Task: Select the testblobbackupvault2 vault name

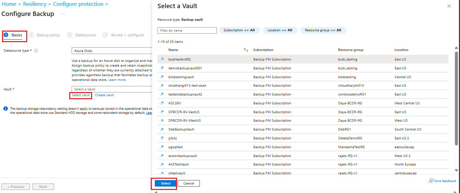Action: pos(185,94)
